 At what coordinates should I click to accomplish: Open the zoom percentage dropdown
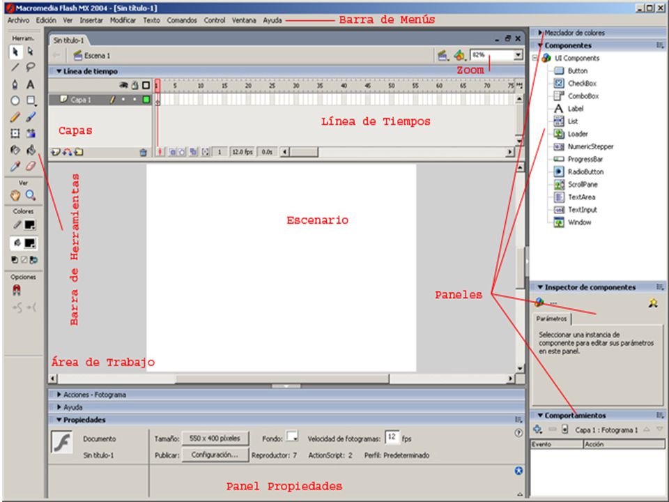pyautogui.click(x=518, y=55)
